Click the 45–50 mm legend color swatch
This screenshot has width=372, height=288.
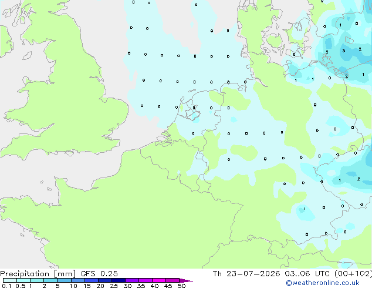point(173,280)
